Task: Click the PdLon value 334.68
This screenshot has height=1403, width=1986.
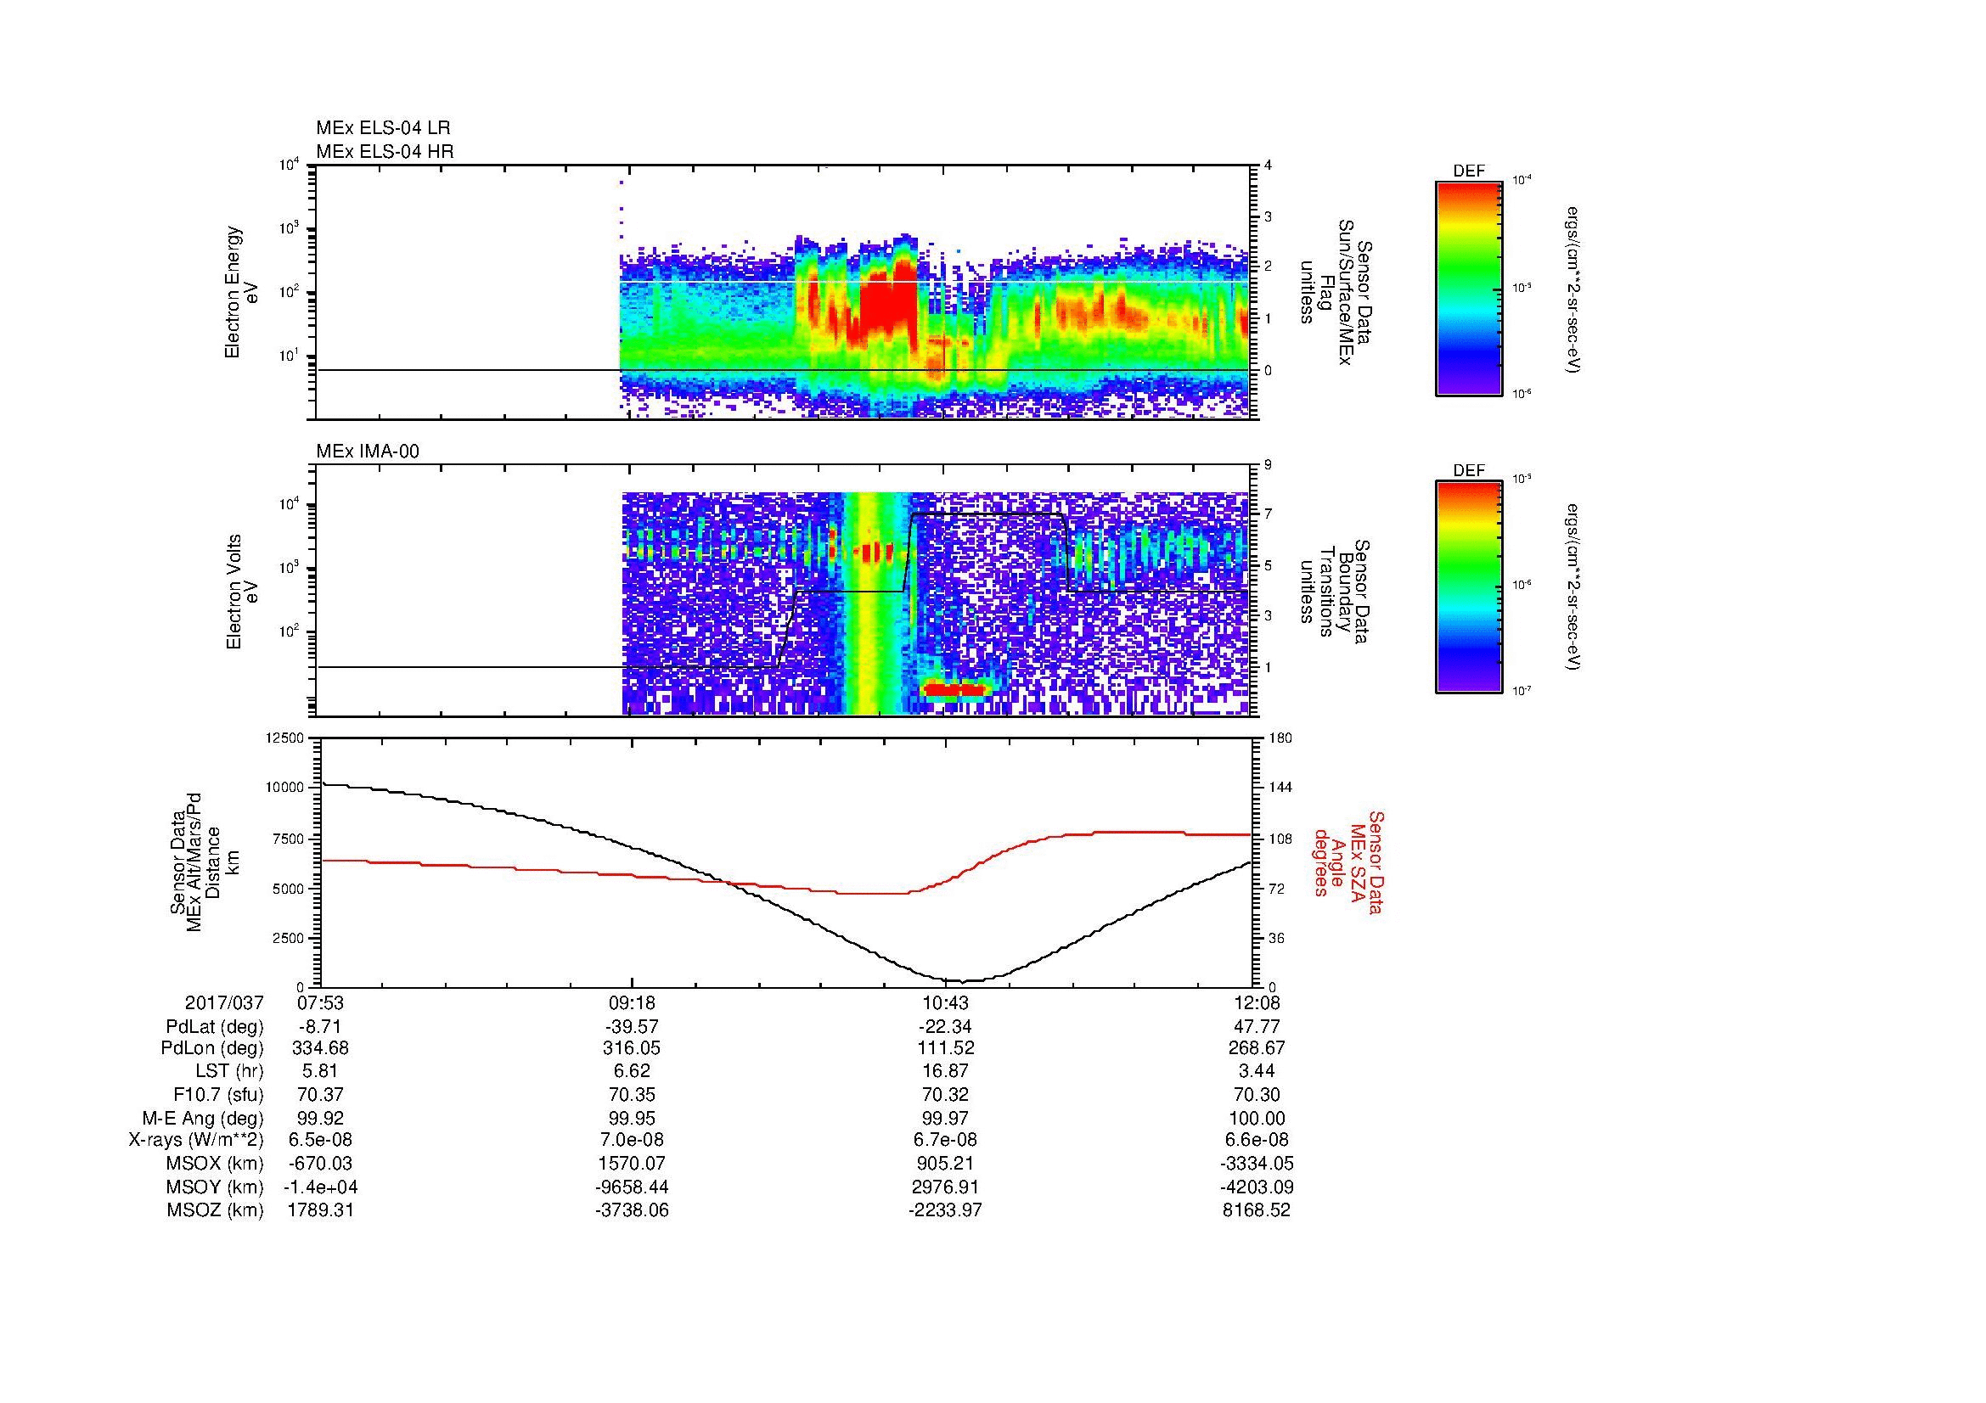Action: click(x=320, y=1048)
